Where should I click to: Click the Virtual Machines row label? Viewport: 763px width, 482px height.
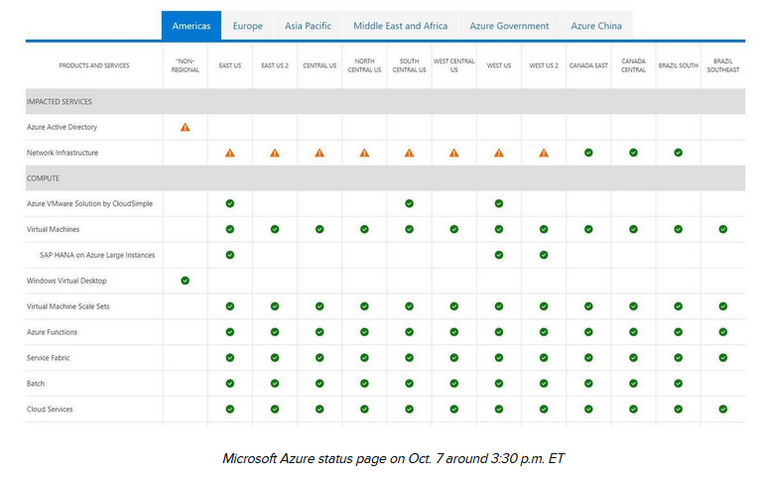click(x=53, y=229)
